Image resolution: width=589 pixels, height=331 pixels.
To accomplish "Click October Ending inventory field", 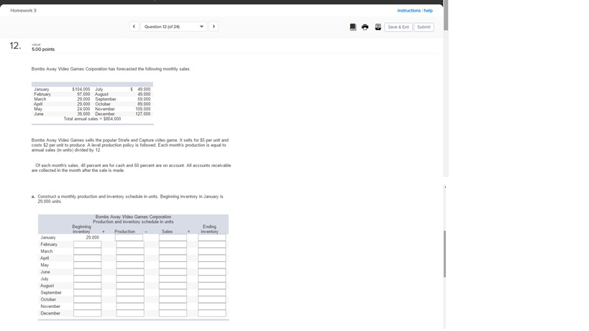I will coord(212,299).
